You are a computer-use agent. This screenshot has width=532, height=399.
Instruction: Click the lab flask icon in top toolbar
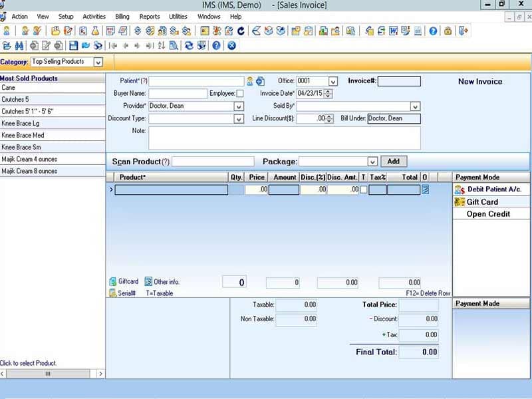[x=95, y=31]
